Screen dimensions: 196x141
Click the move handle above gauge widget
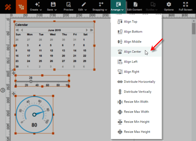[13, 94]
